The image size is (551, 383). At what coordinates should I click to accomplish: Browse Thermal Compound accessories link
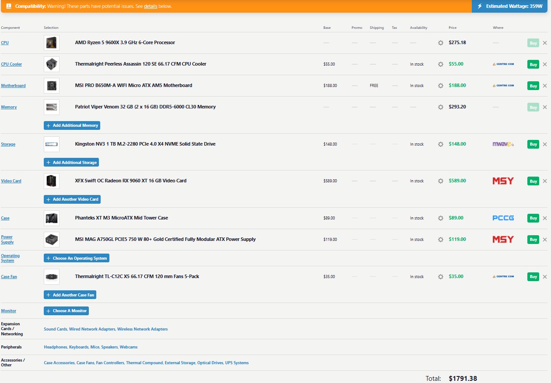144,363
